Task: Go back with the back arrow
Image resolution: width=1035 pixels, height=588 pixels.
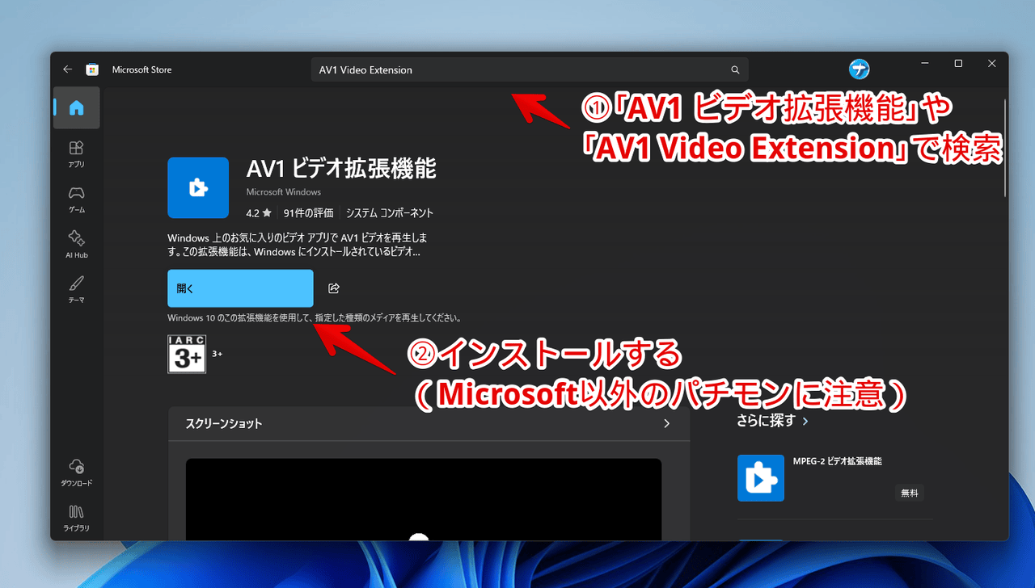Action: [x=67, y=69]
